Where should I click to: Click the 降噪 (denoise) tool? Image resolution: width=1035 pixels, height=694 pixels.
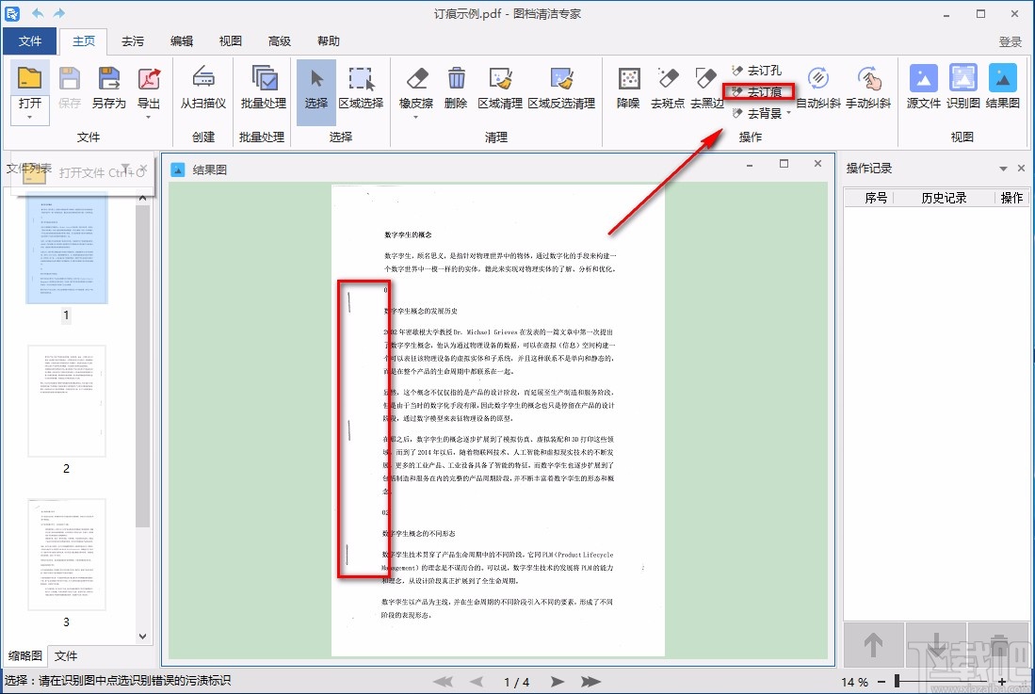tap(627, 89)
